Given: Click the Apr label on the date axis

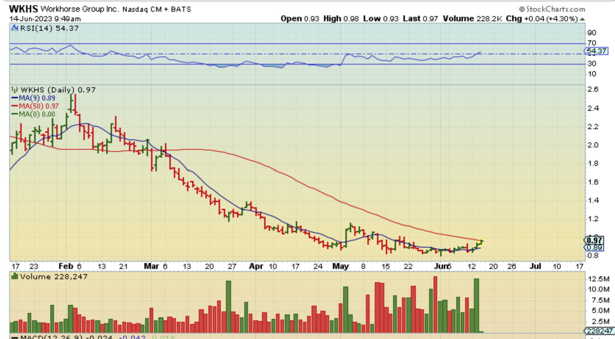Looking at the screenshot, I should (x=256, y=266).
